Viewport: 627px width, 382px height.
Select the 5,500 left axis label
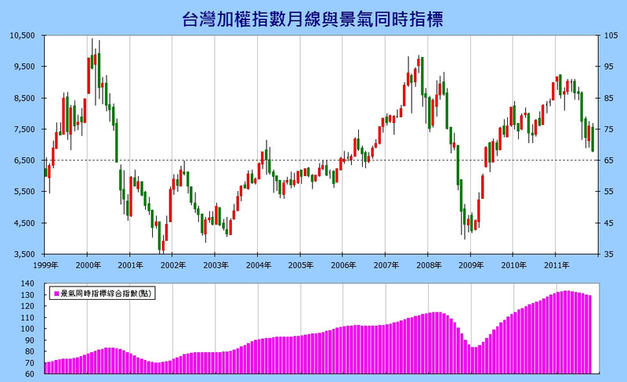(x=26, y=192)
